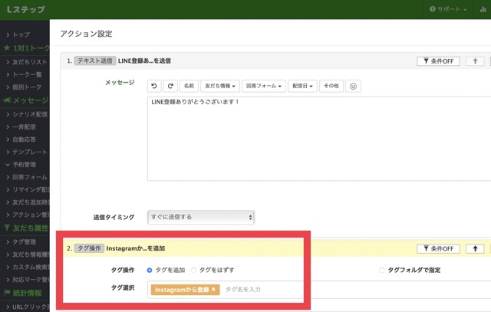
Task: Select the タグを追加 radio button
Action: tap(150, 270)
